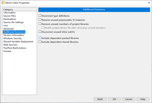Open Version Information category

tap(14, 35)
